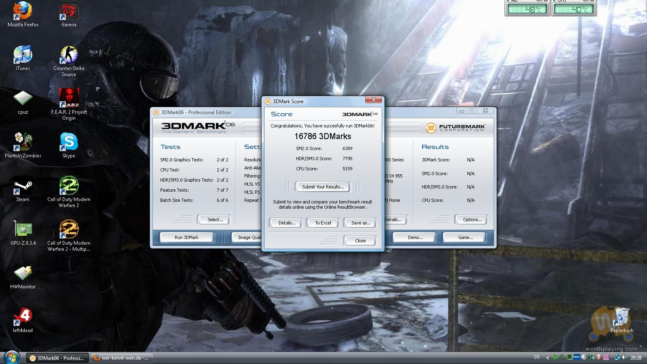Click the Futuremark Corporation logo

click(x=455, y=128)
